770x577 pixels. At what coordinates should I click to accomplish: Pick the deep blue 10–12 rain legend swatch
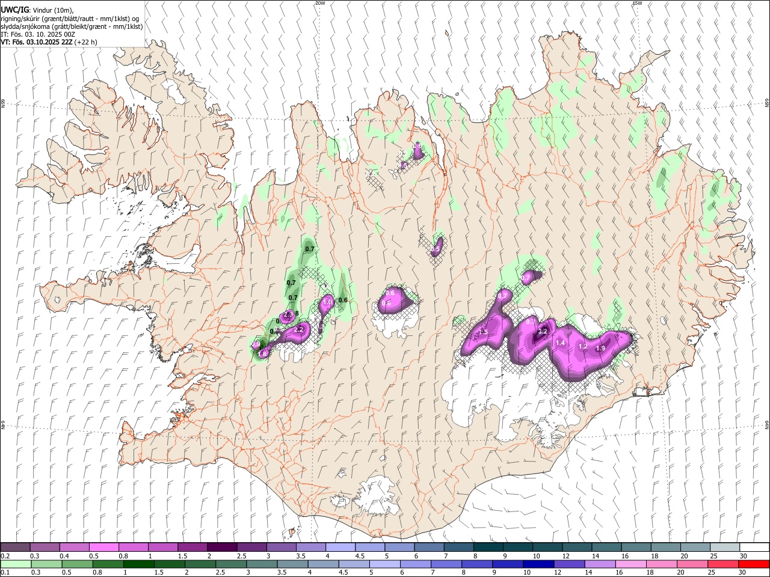click(x=538, y=564)
